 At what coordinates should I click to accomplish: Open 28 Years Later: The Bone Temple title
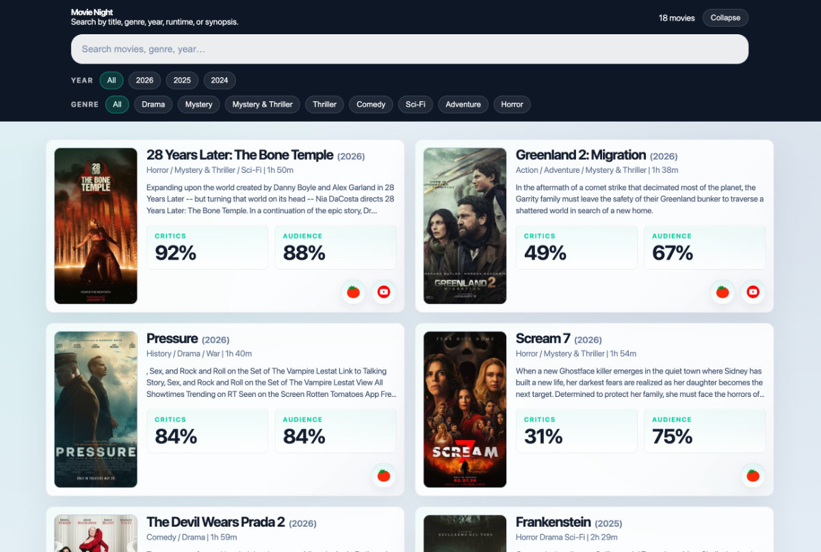coord(240,155)
